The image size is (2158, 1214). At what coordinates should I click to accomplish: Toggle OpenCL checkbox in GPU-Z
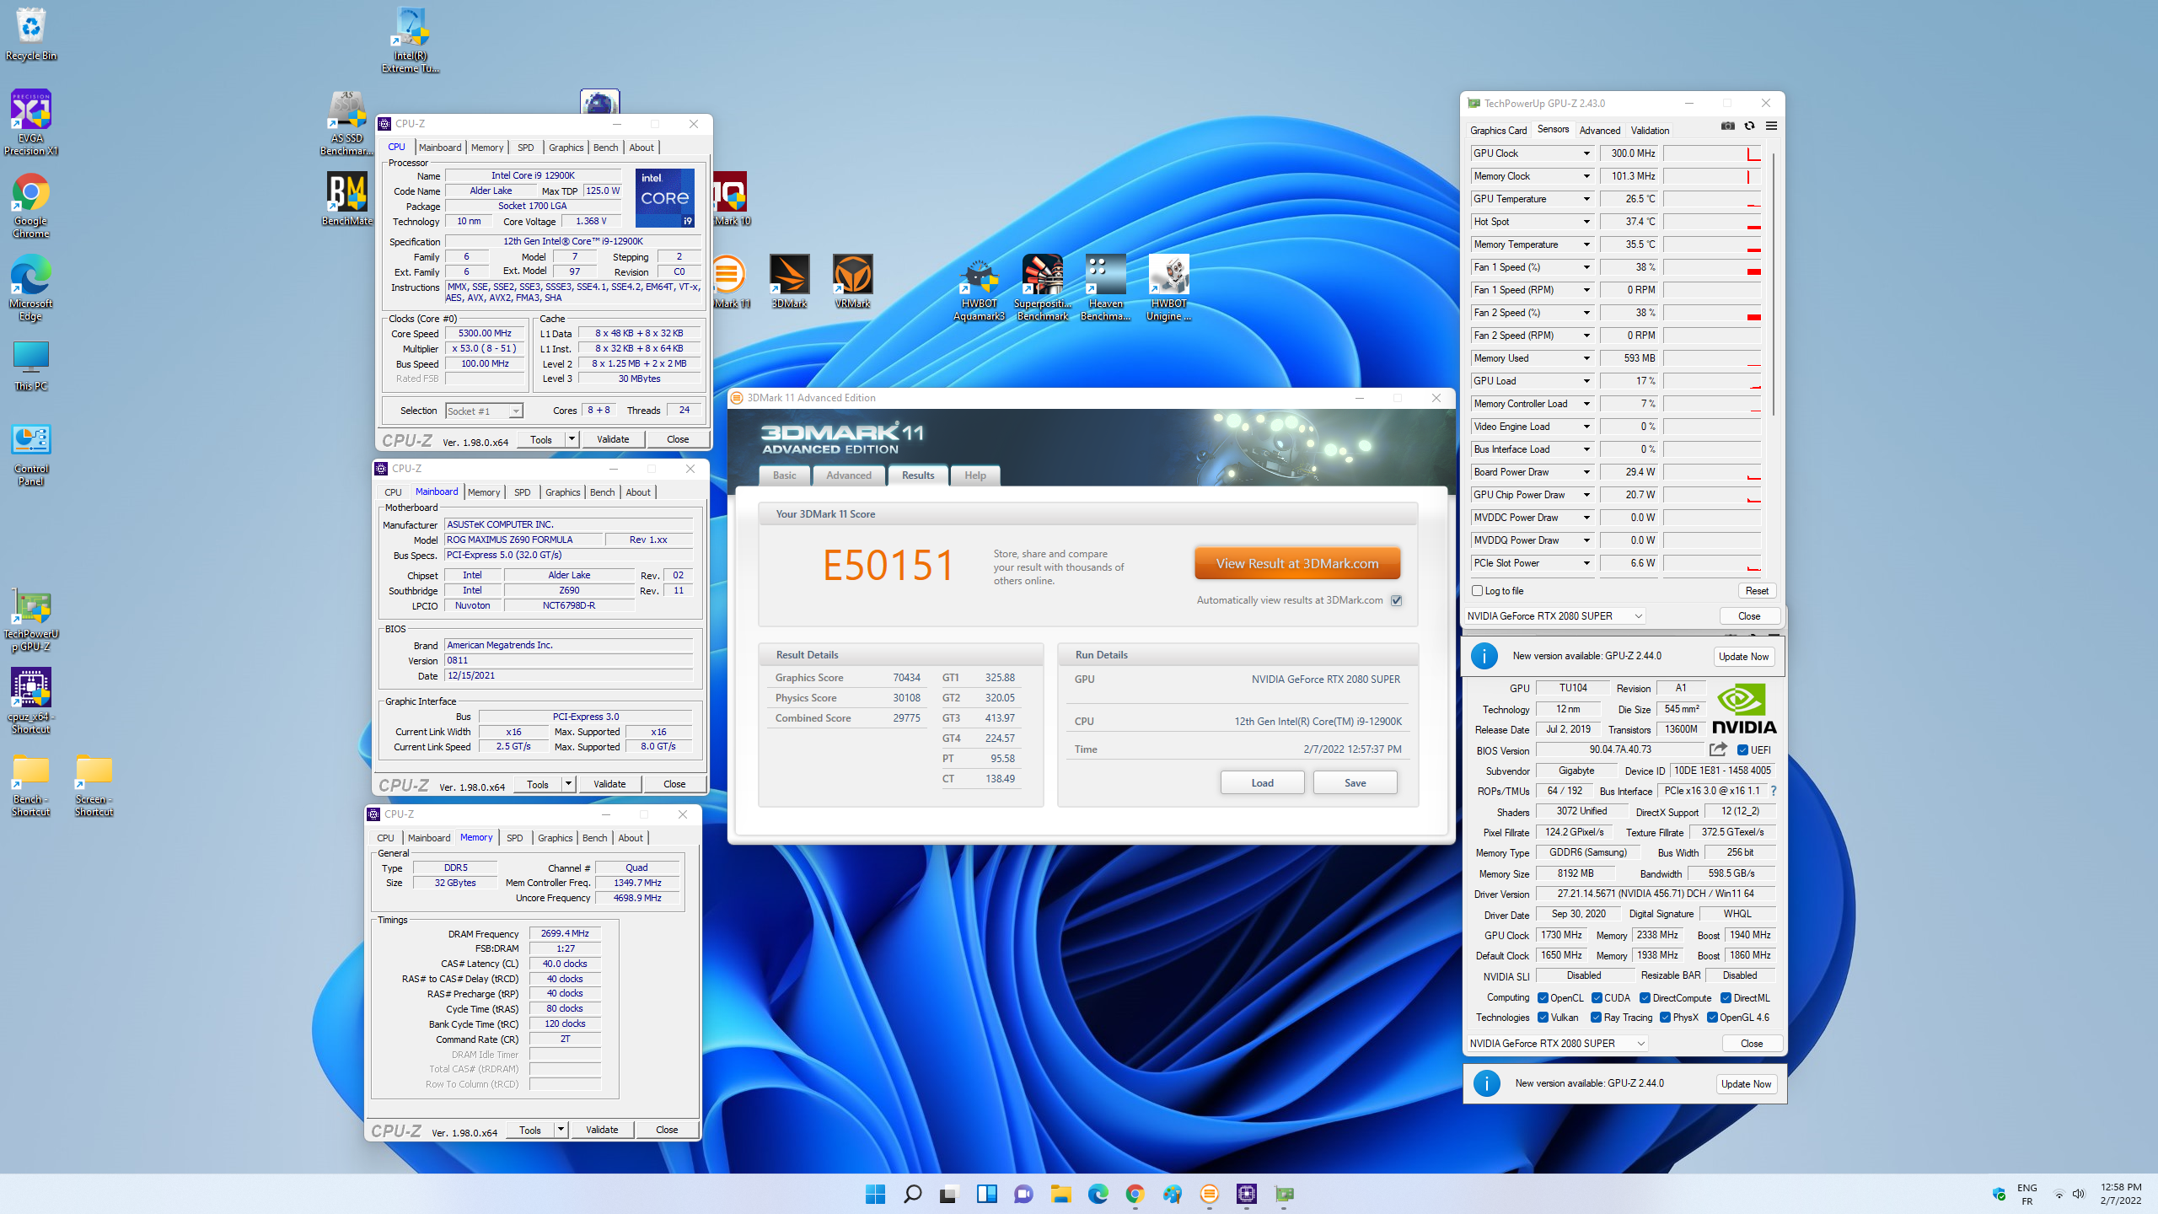coord(1543,998)
